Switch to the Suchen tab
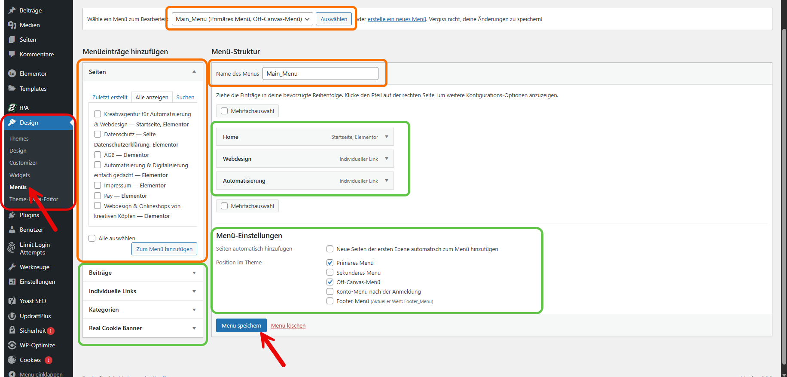 click(x=185, y=97)
